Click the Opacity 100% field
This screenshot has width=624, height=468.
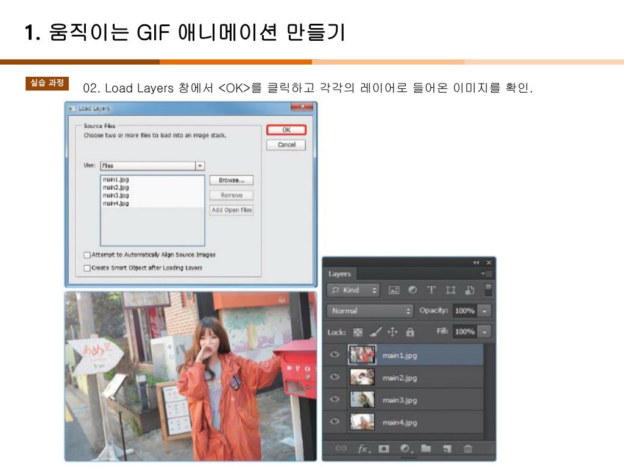(465, 311)
